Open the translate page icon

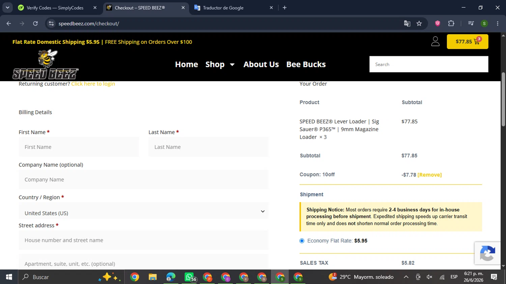tap(407, 24)
